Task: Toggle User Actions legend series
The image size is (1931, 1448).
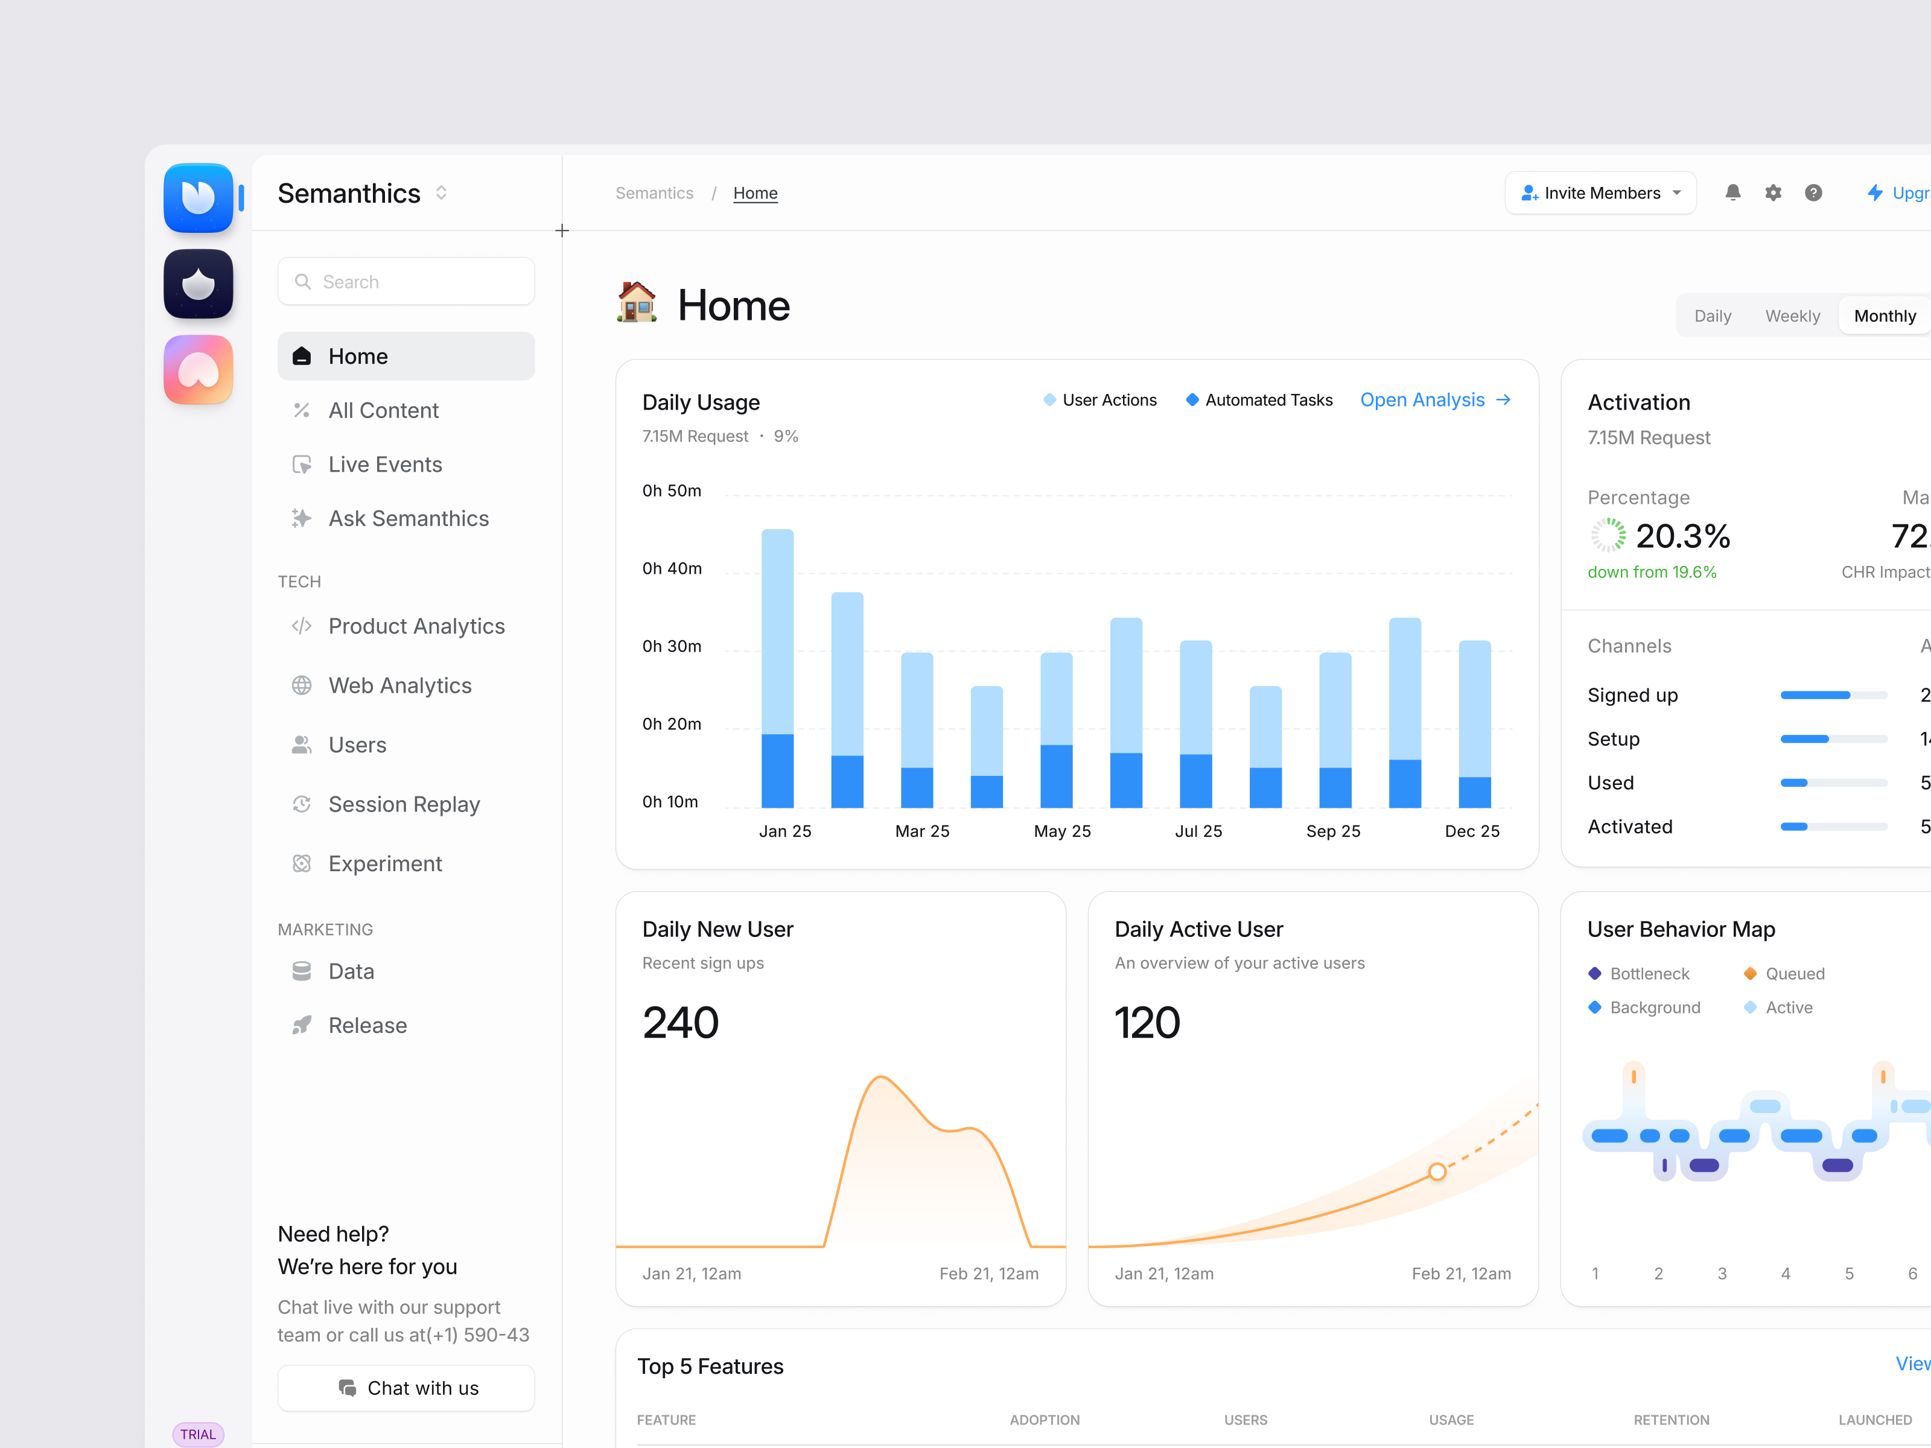Action: click(1100, 400)
